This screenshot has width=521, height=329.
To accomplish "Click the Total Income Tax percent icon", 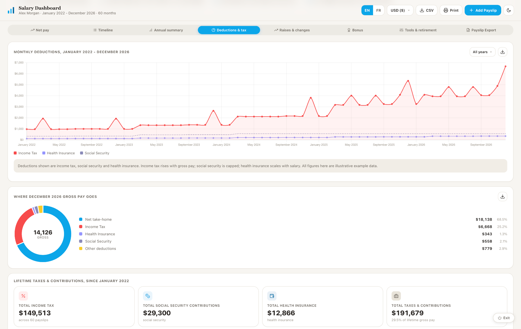I will [23, 296].
